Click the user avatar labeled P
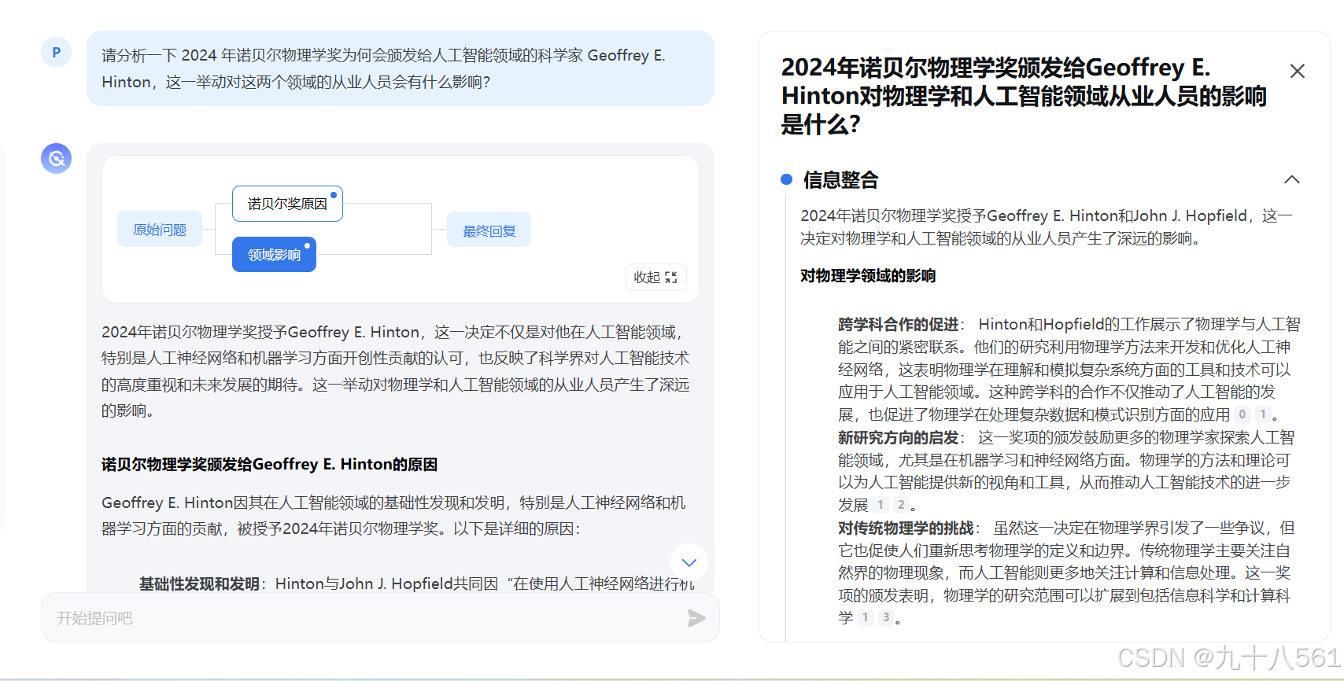This screenshot has width=1344, height=681. 56,53
